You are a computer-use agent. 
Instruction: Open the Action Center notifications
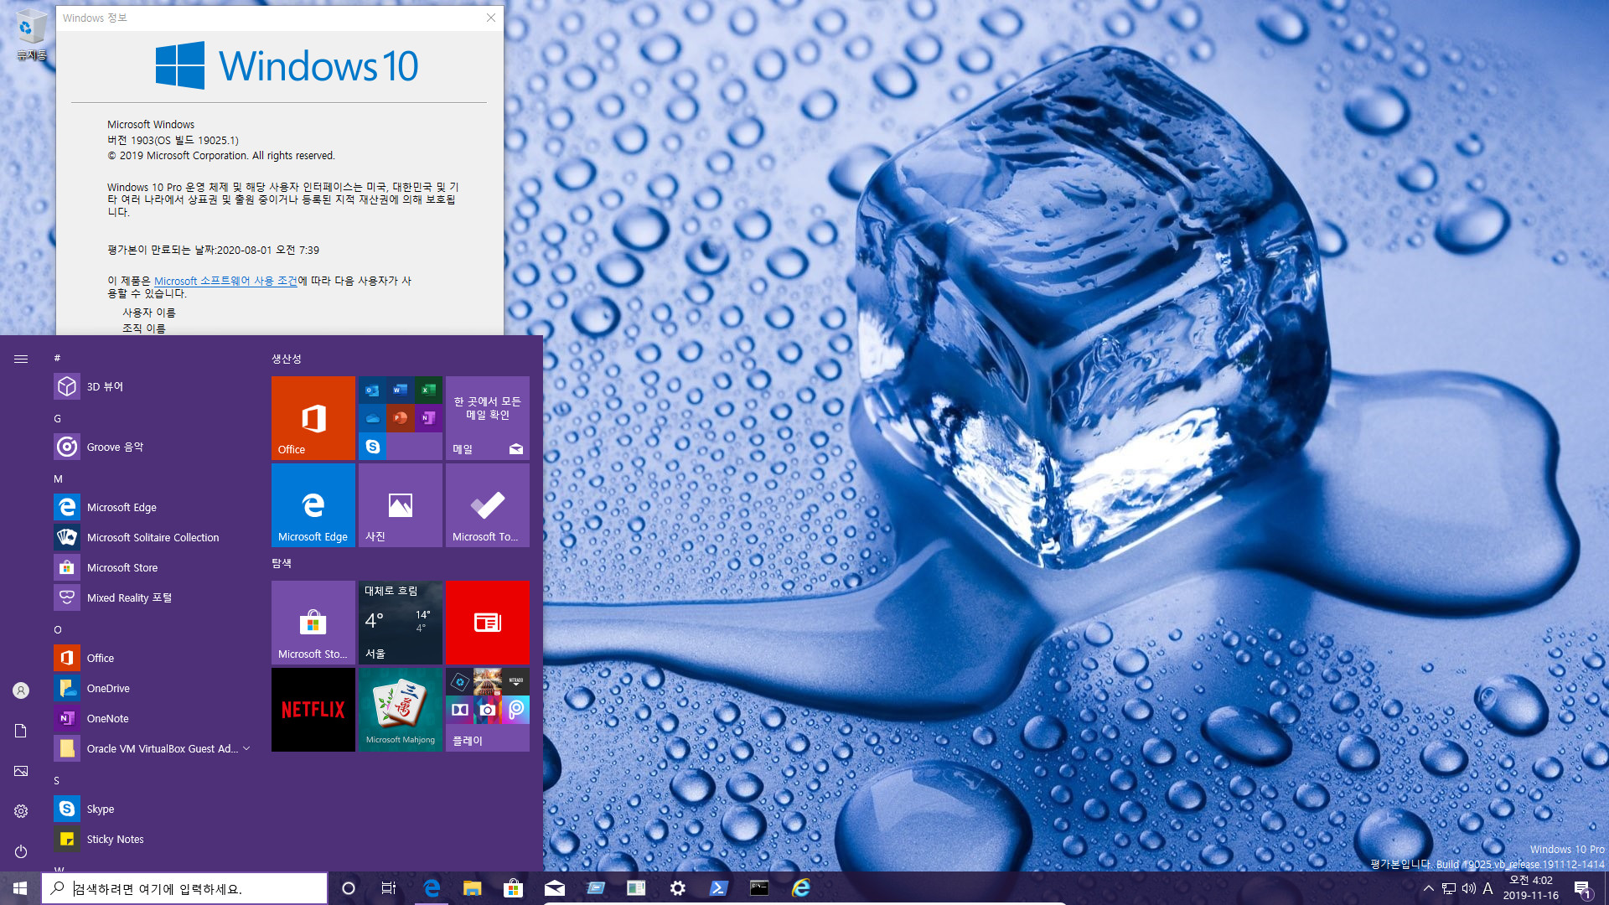(1583, 888)
